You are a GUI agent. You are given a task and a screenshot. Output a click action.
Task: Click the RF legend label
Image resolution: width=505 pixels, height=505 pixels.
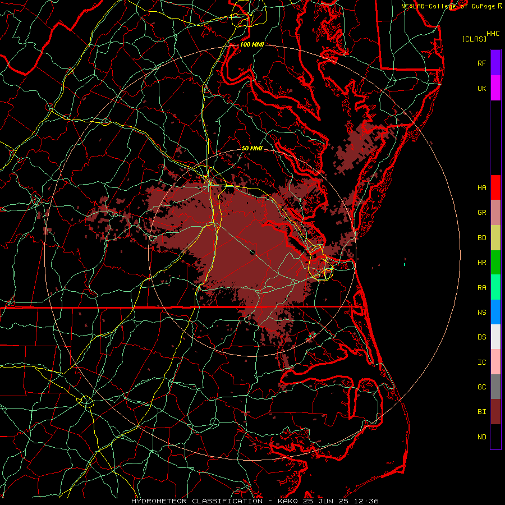coord(481,63)
